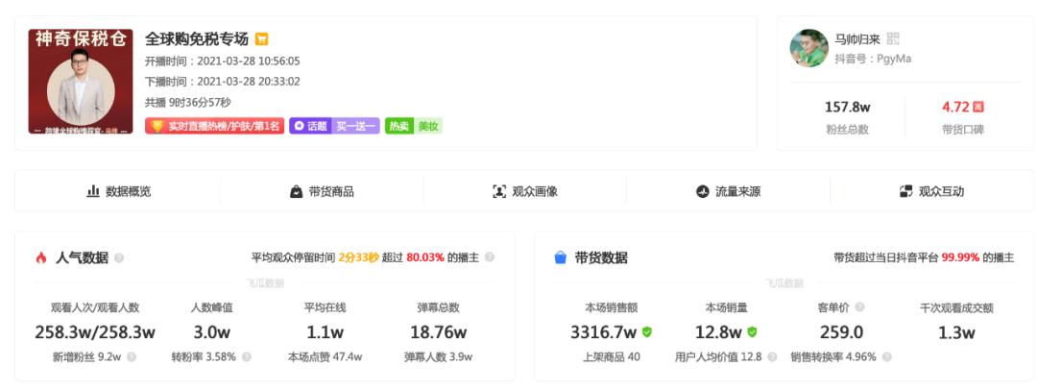Switch to the 带货商品 tab

(x=322, y=192)
